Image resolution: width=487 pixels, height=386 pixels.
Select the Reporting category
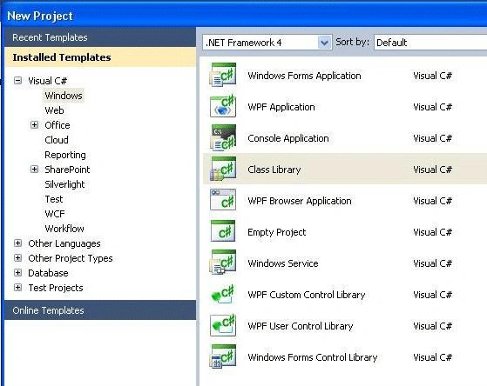[x=65, y=155]
